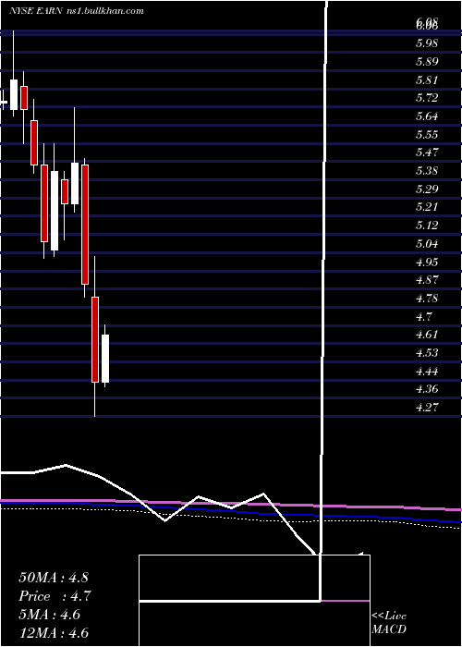Click the '50MA : 4.8' indicator text
462x647 pixels.
(x=54, y=578)
